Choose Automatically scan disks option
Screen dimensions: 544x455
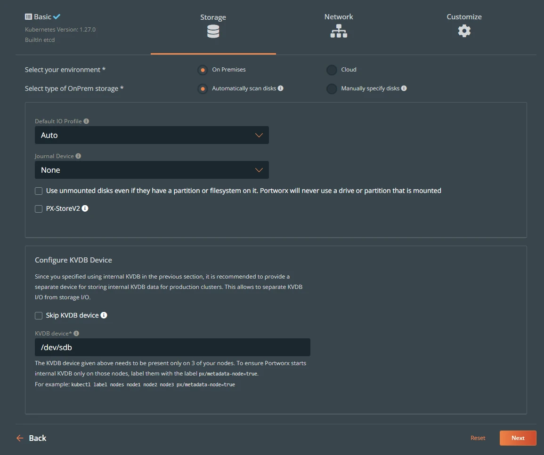(203, 89)
